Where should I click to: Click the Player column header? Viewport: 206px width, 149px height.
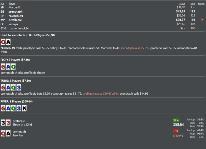pos(12,4)
